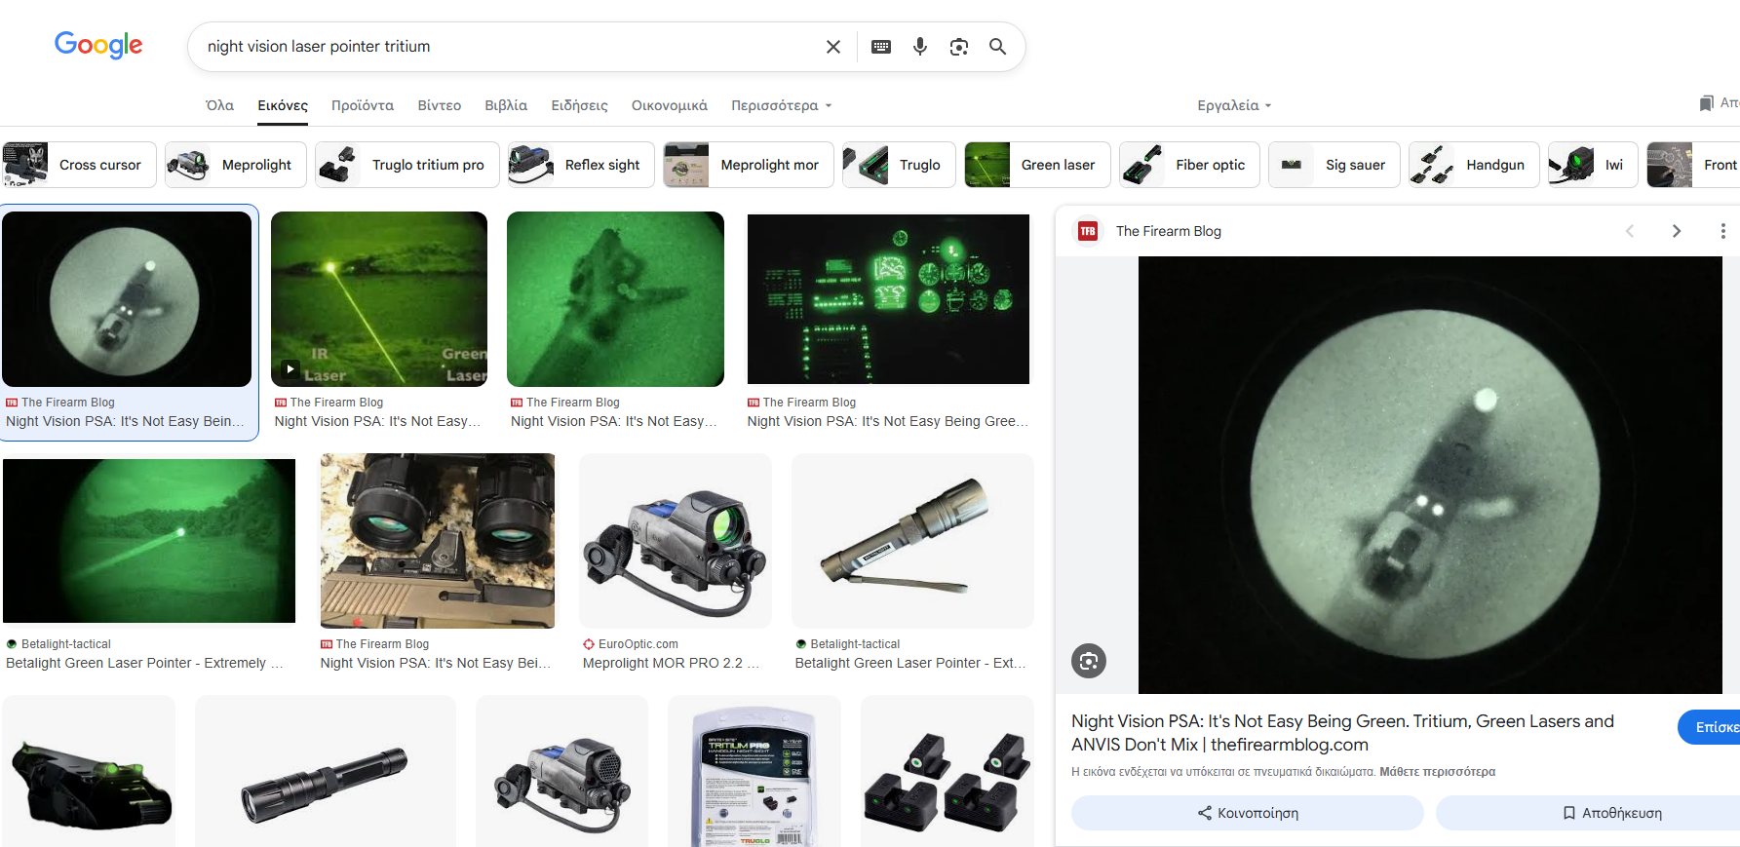Open EuroOptic.com source link
This screenshot has width=1740, height=847.
(x=638, y=644)
